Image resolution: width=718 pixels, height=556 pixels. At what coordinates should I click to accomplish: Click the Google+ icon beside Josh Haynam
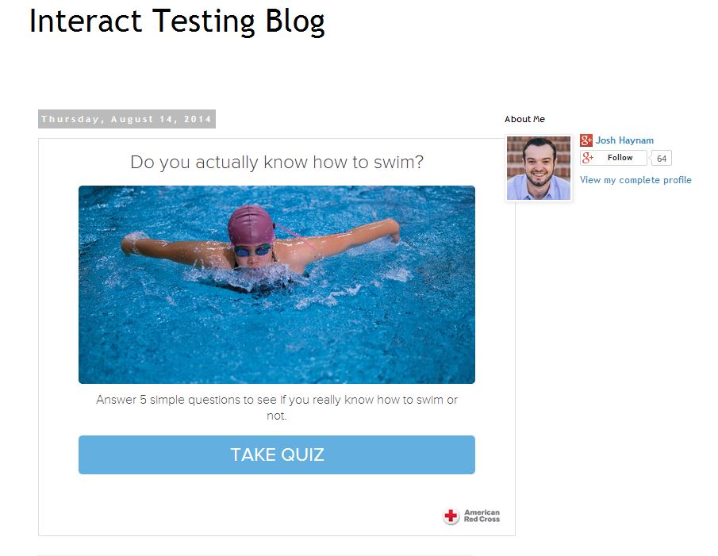[586, 140]
